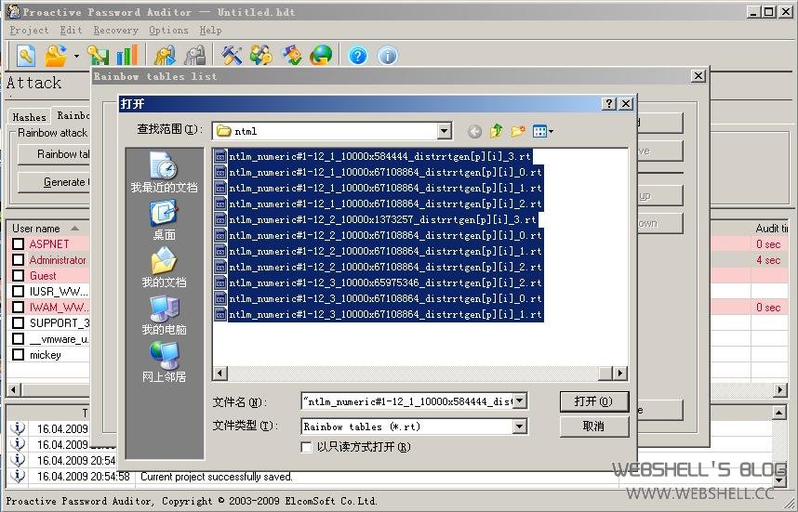Click the 打开(O) open button

click(x=594, y=401)
